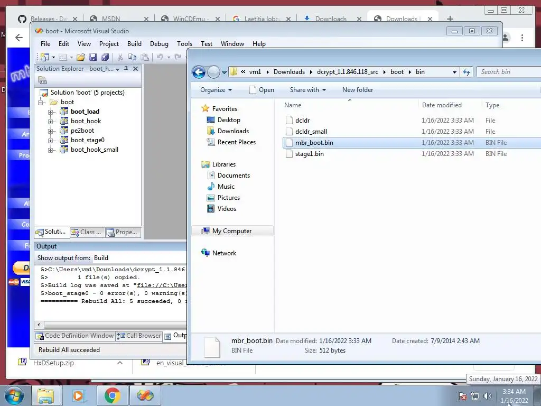This screenshot has width=541, height=406.
Task: Click the Add New Item toolbar icon
Action: (x=63, y=57)
